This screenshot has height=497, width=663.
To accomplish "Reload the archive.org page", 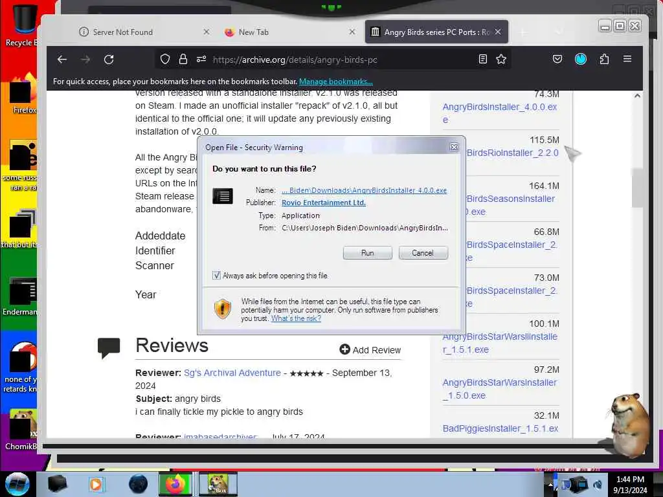I will (x=109, y=60).
